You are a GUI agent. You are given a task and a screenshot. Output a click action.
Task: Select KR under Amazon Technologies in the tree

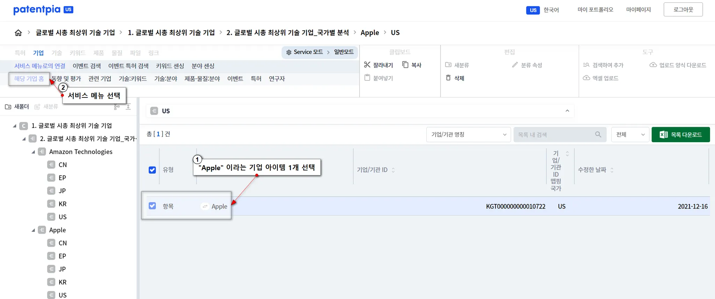point(62,204)
